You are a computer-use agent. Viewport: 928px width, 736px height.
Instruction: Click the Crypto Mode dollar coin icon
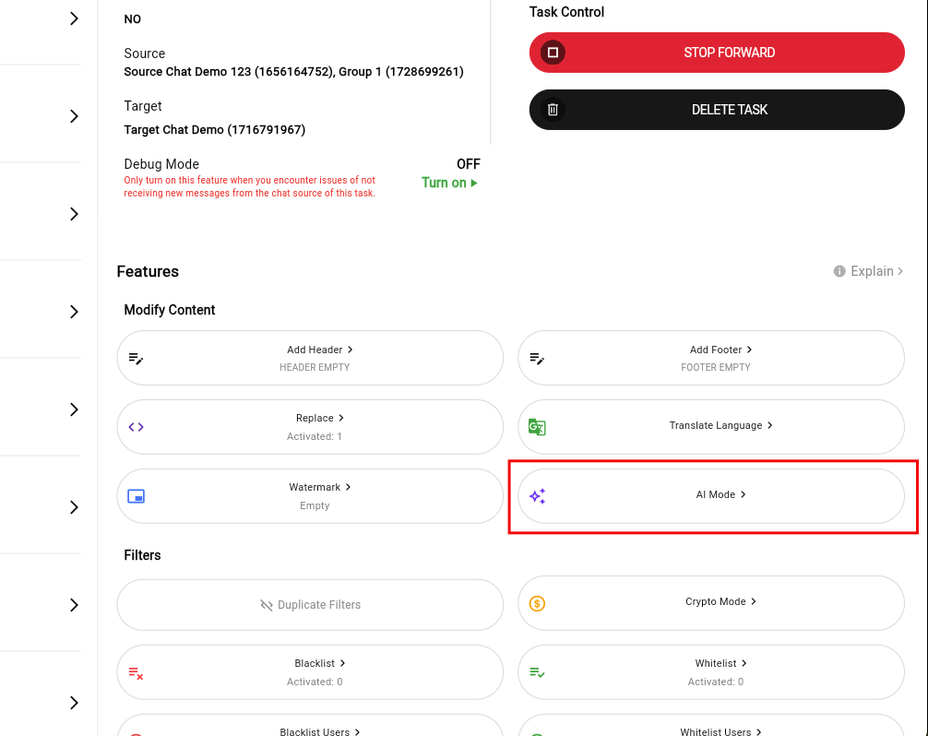(x=537, y=603)
